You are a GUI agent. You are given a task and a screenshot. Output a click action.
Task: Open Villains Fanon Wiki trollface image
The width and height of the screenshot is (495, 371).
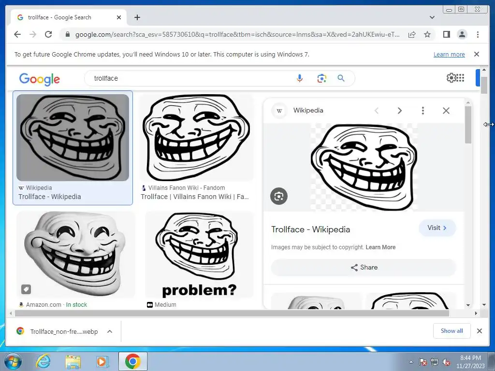tap(196, 138)
